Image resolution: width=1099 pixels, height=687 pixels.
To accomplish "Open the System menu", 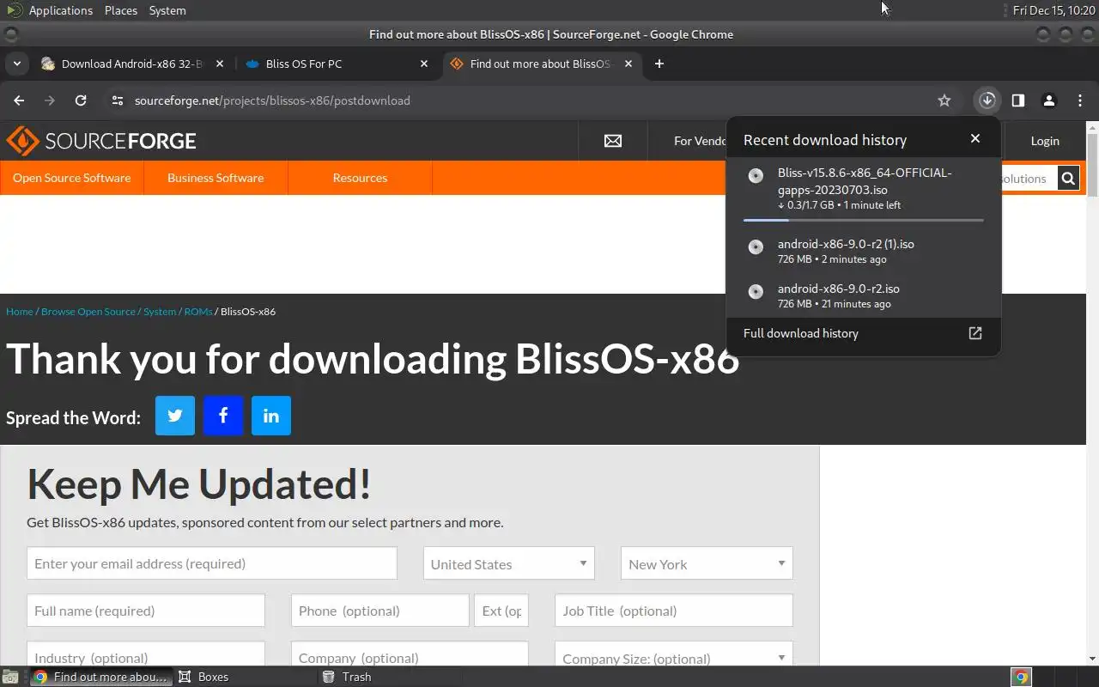I will [x=167, y=10].
